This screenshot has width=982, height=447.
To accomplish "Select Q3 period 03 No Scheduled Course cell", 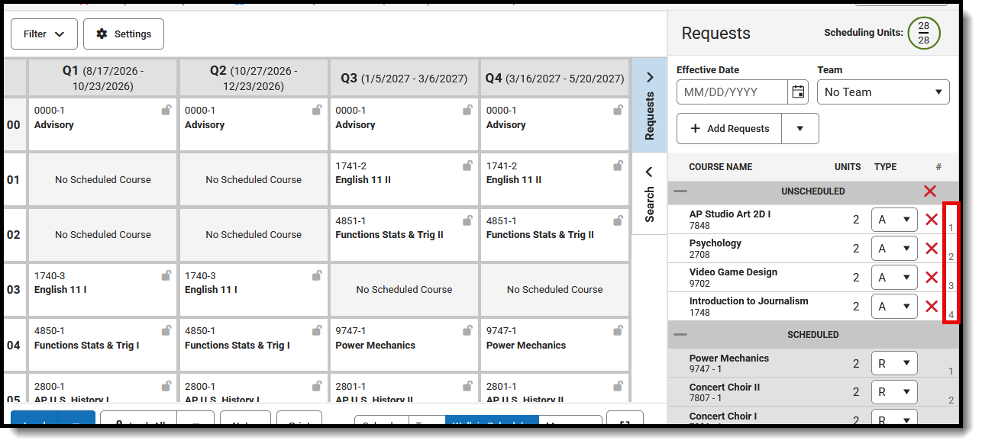I will click(x=404, y=290).
